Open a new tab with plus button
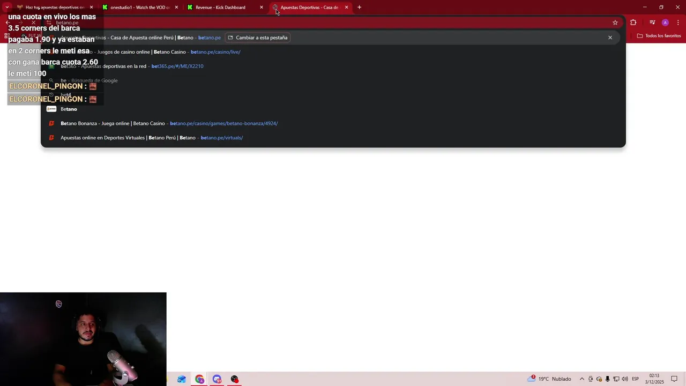Viewport: 686px width, 386px height. coord(359,8)
